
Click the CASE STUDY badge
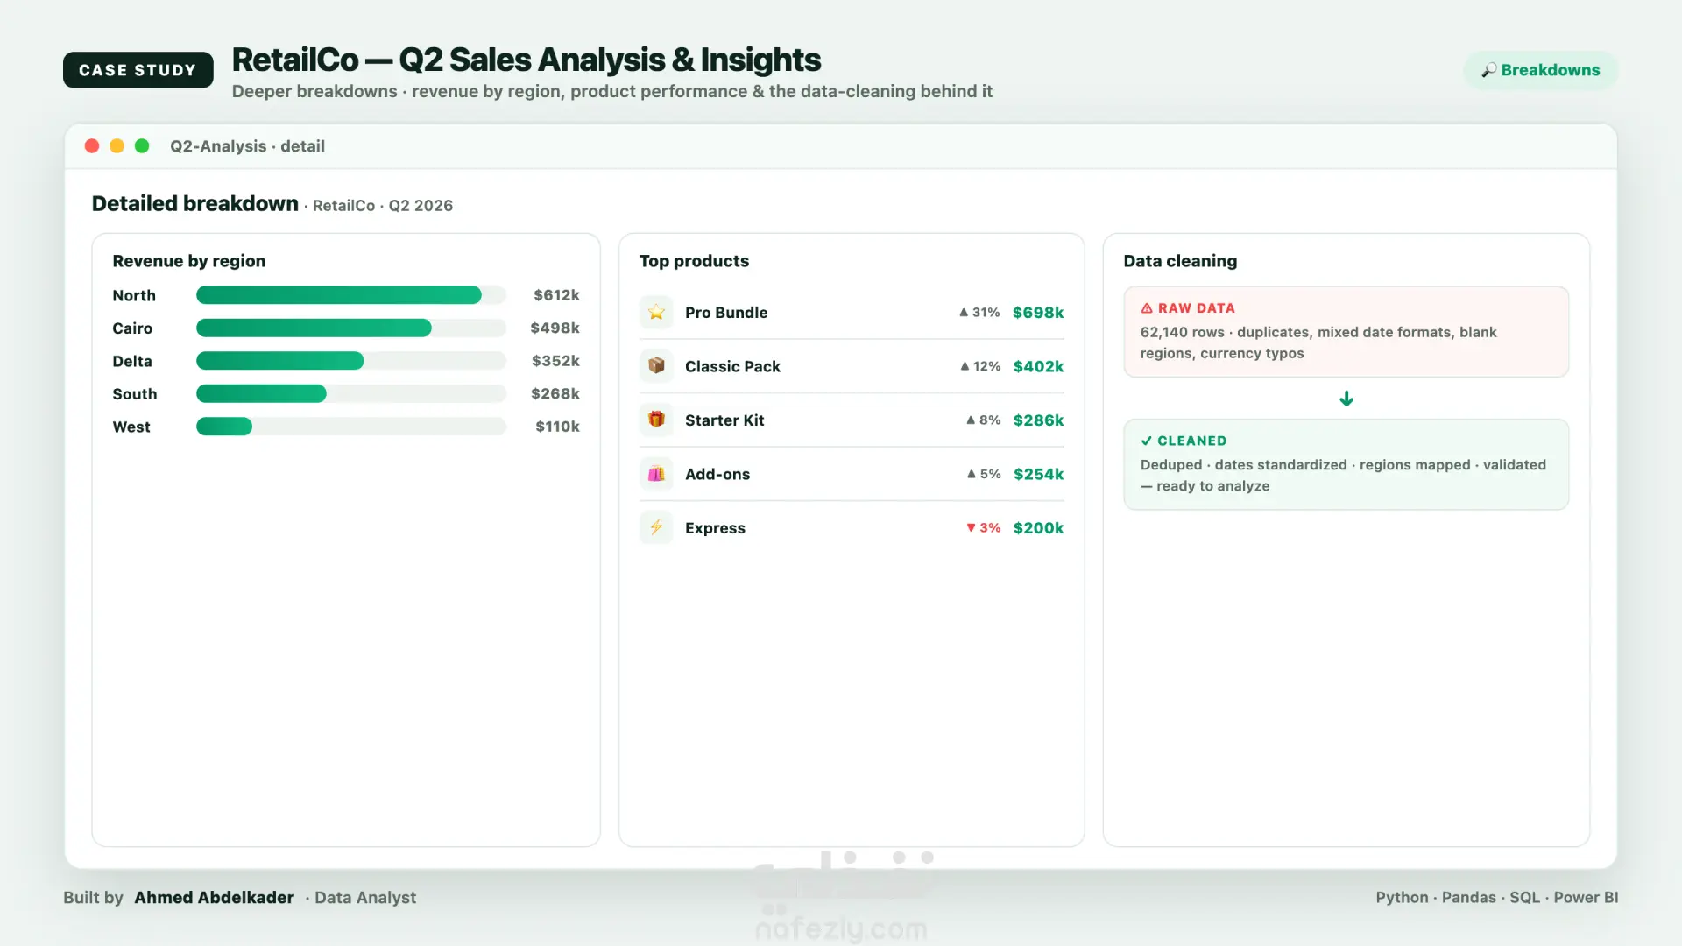coord(138,70)
